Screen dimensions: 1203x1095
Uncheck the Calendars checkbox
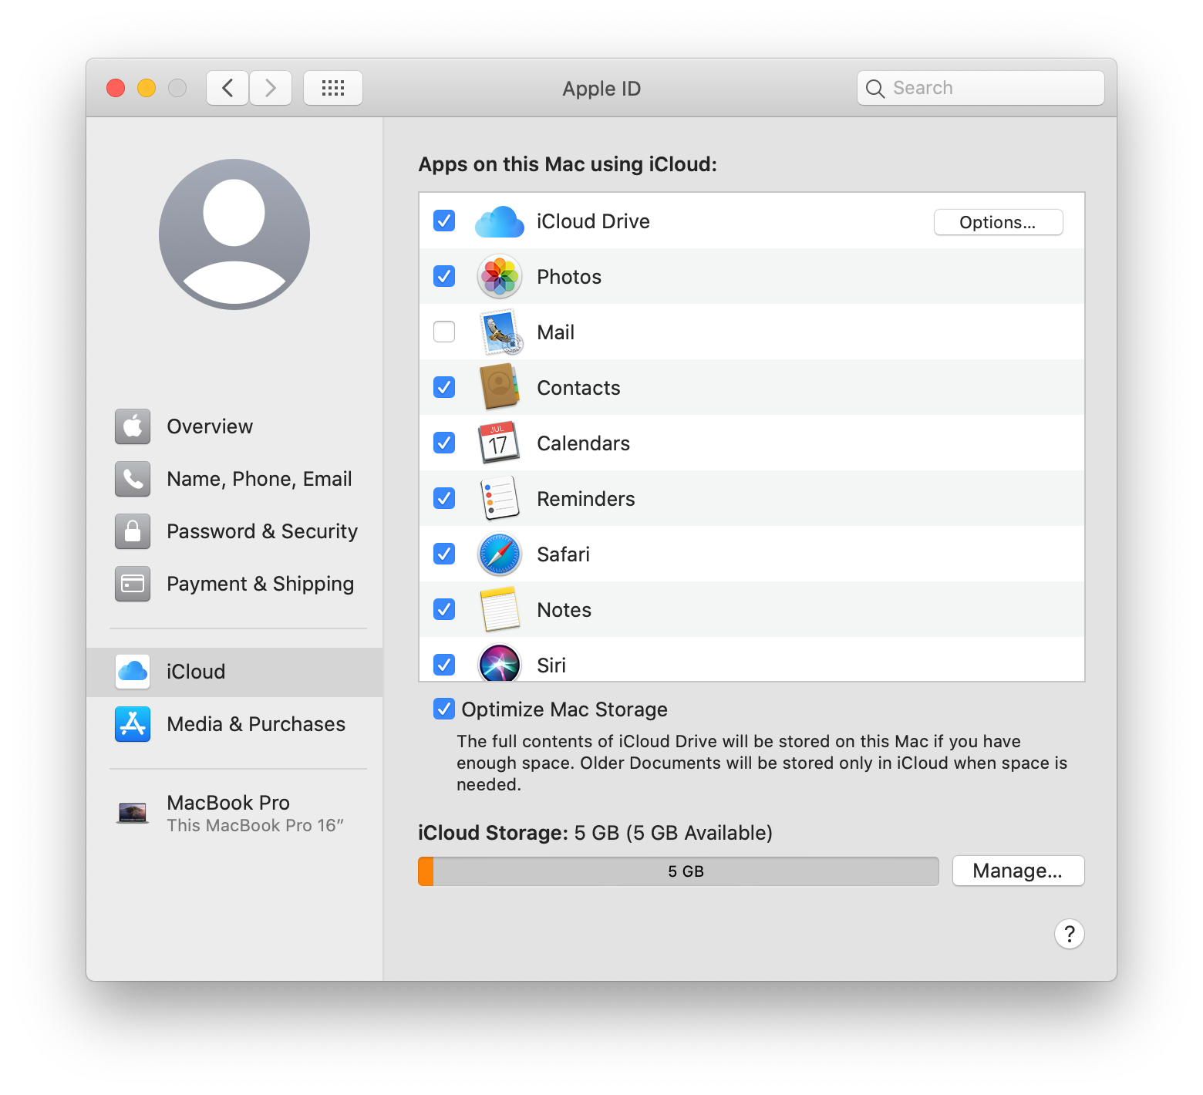[444, 443]
